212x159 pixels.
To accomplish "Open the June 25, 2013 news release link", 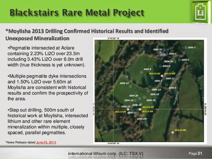I will point(46,142).
